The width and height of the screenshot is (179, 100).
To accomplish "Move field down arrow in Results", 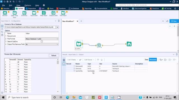I will pyautogui.click(x=102, y=60).
